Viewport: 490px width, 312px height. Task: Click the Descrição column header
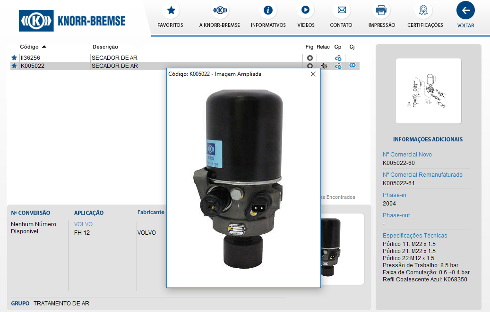[x=105, y=47]
